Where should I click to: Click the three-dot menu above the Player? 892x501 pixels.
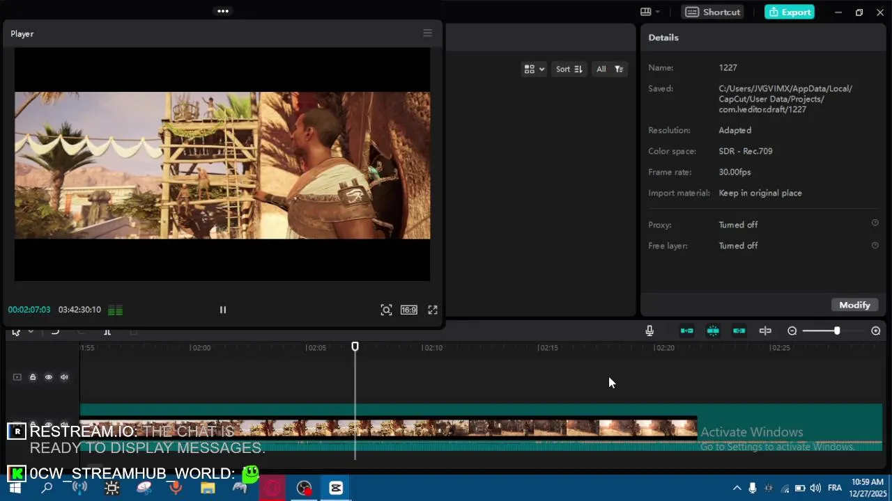coord(223,11)
